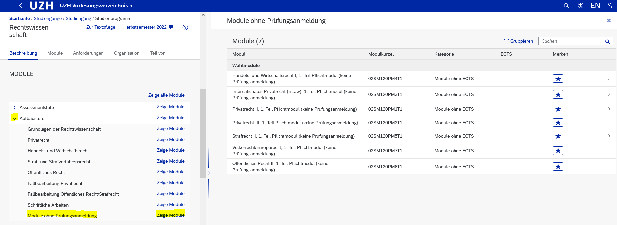
Task: Click the back arrow in header
Action: (21, 6)
